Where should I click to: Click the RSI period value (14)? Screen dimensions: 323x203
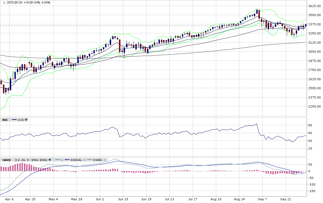click(x=21, y=120)
